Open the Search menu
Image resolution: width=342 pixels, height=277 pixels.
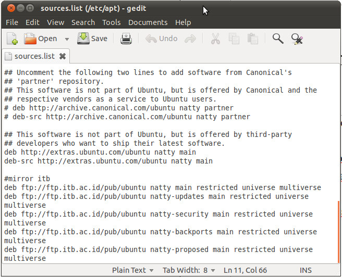tap(83, 22)
